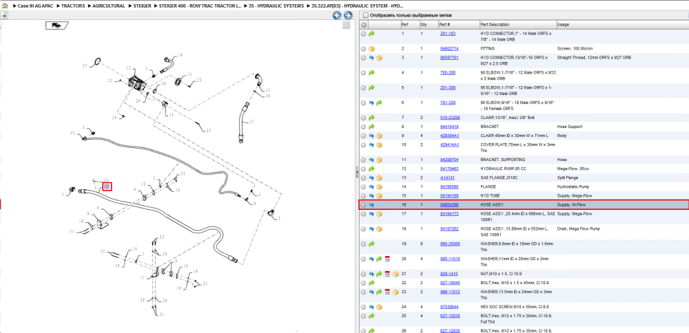Open AGRICULTURAL breadcrumb
The image size is (689, 333).
(x=109, y=6)
